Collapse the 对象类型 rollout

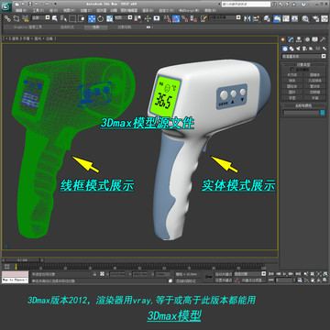click(x=303, y=64)
